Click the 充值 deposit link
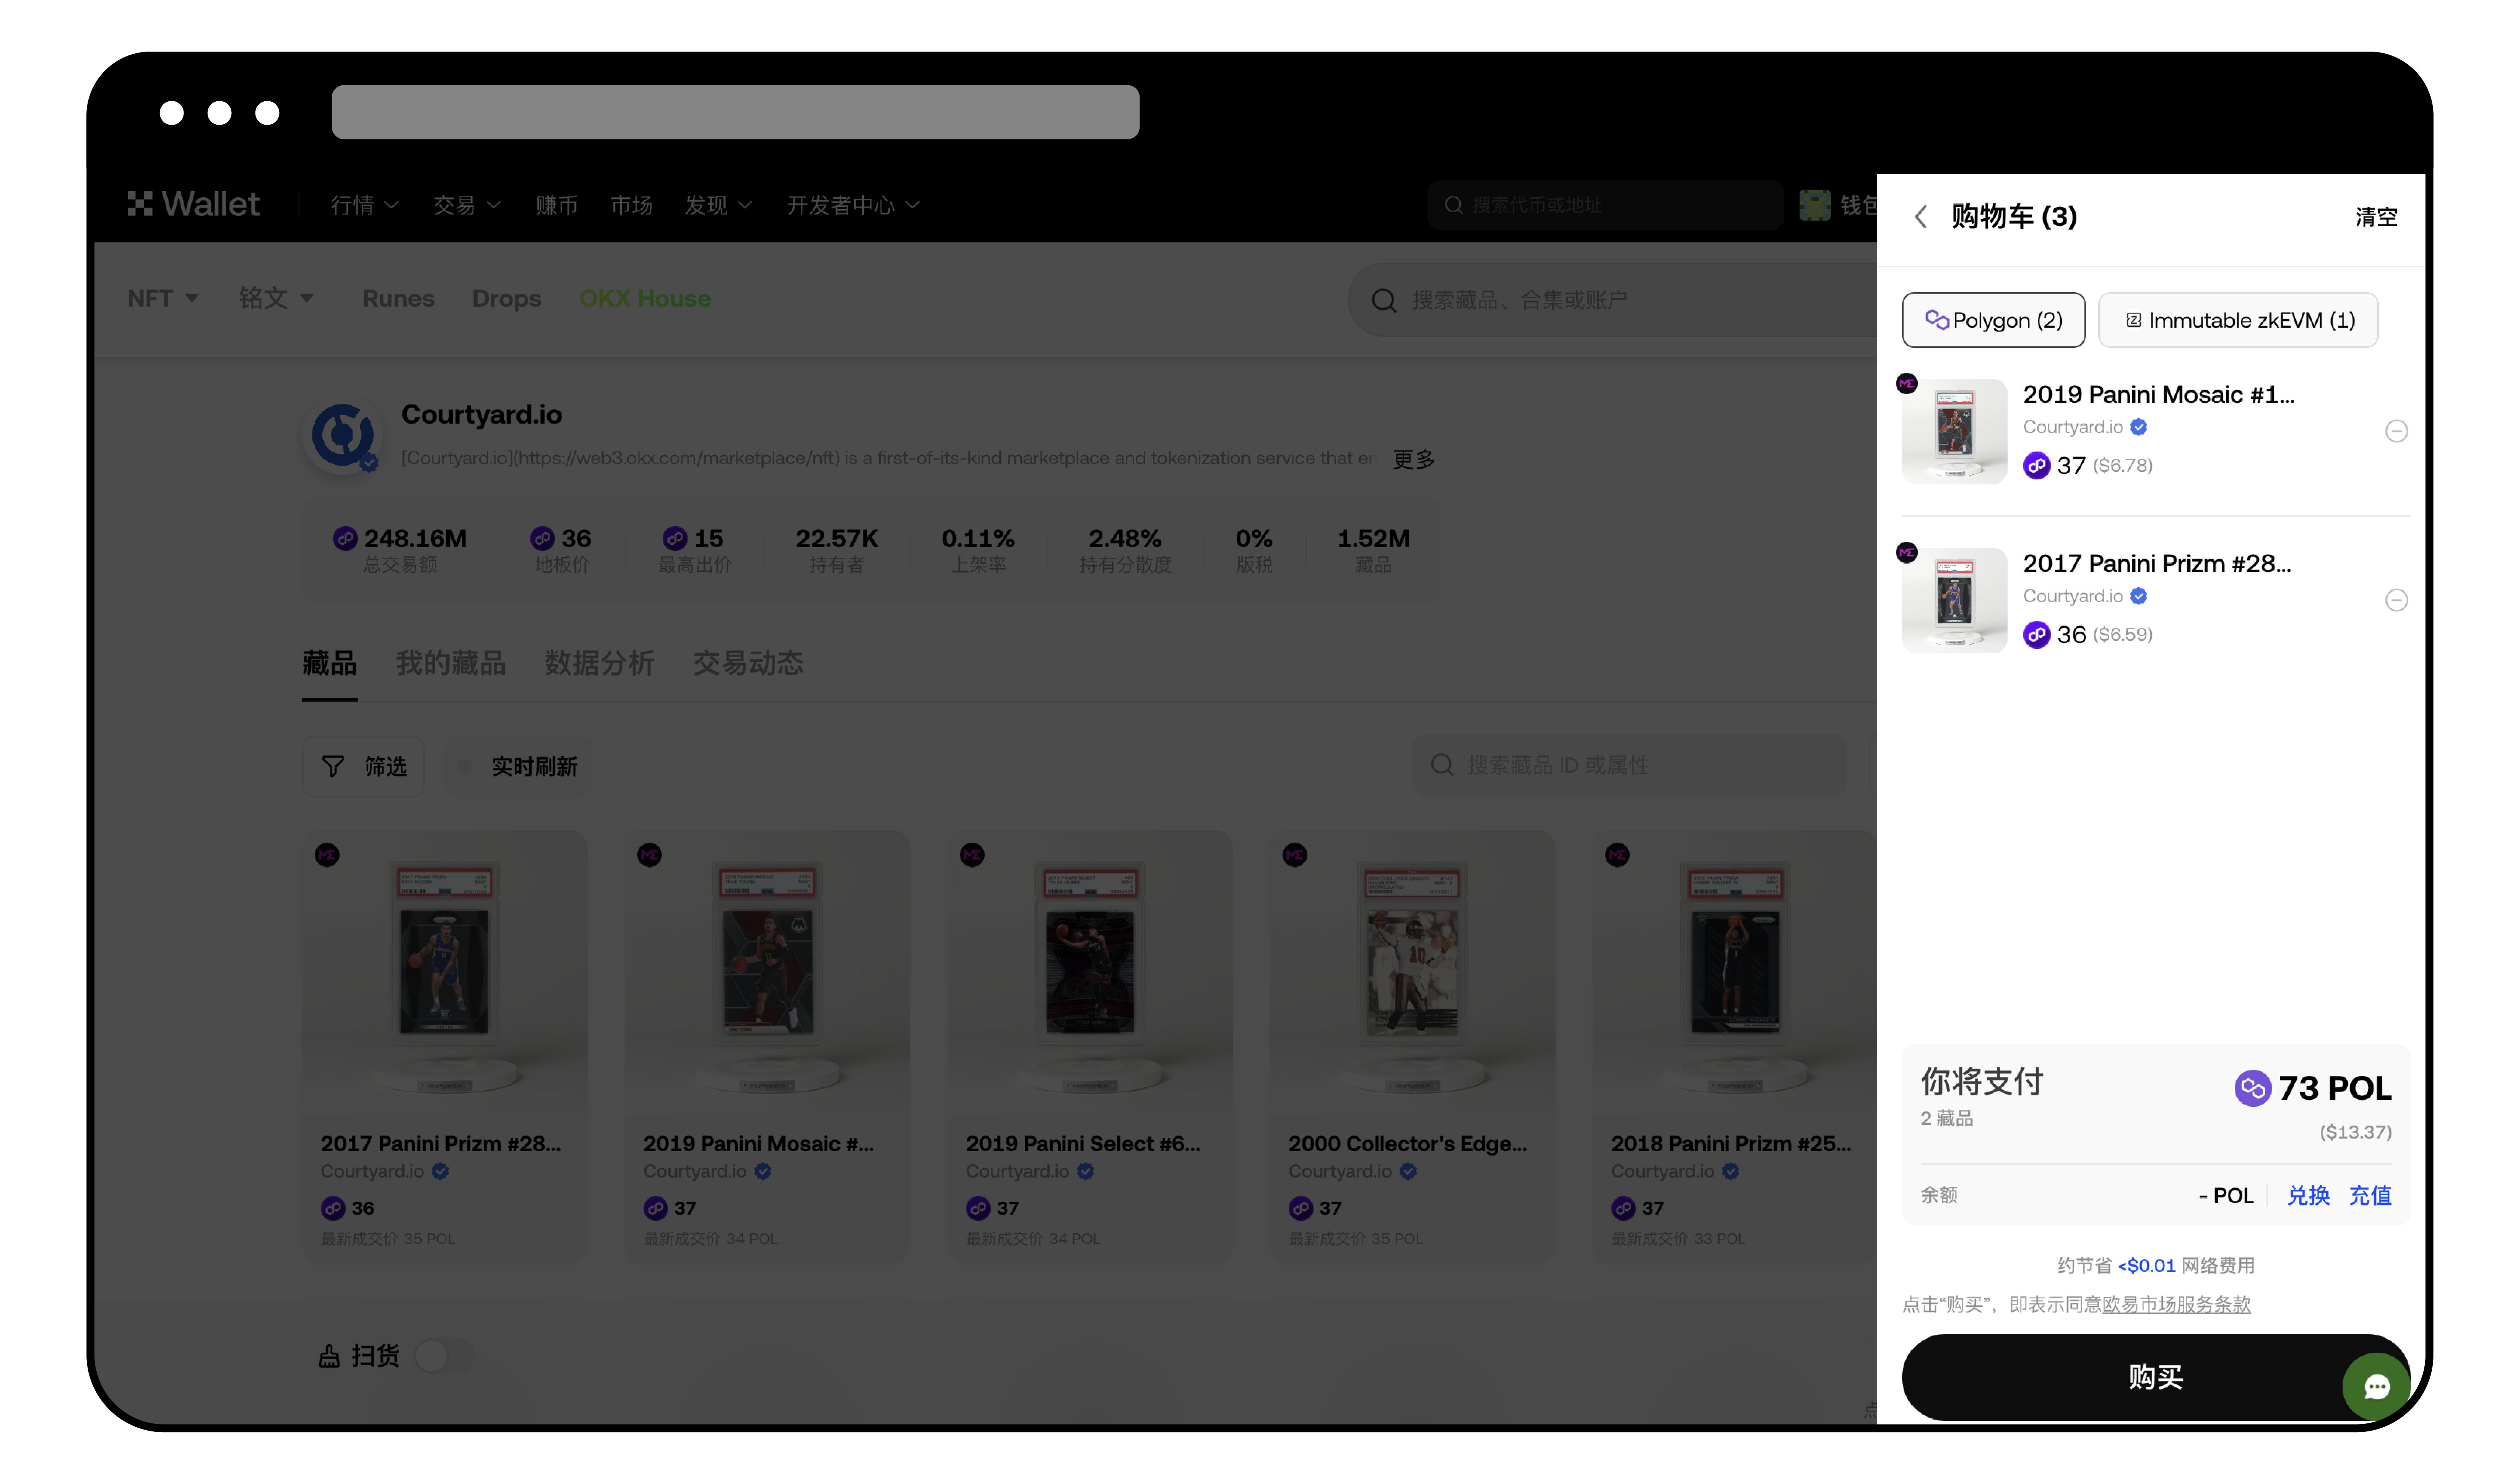Image resolution: width=2520 pixels, height=1475 pixels. click(x=2370, y=1195)
